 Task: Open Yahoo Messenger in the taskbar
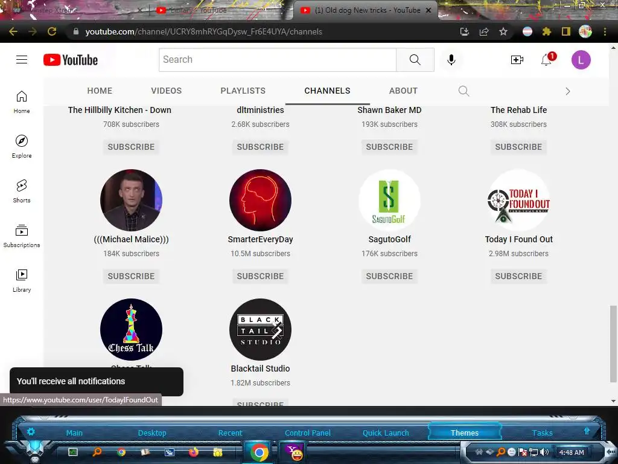[x=294, y=452]
